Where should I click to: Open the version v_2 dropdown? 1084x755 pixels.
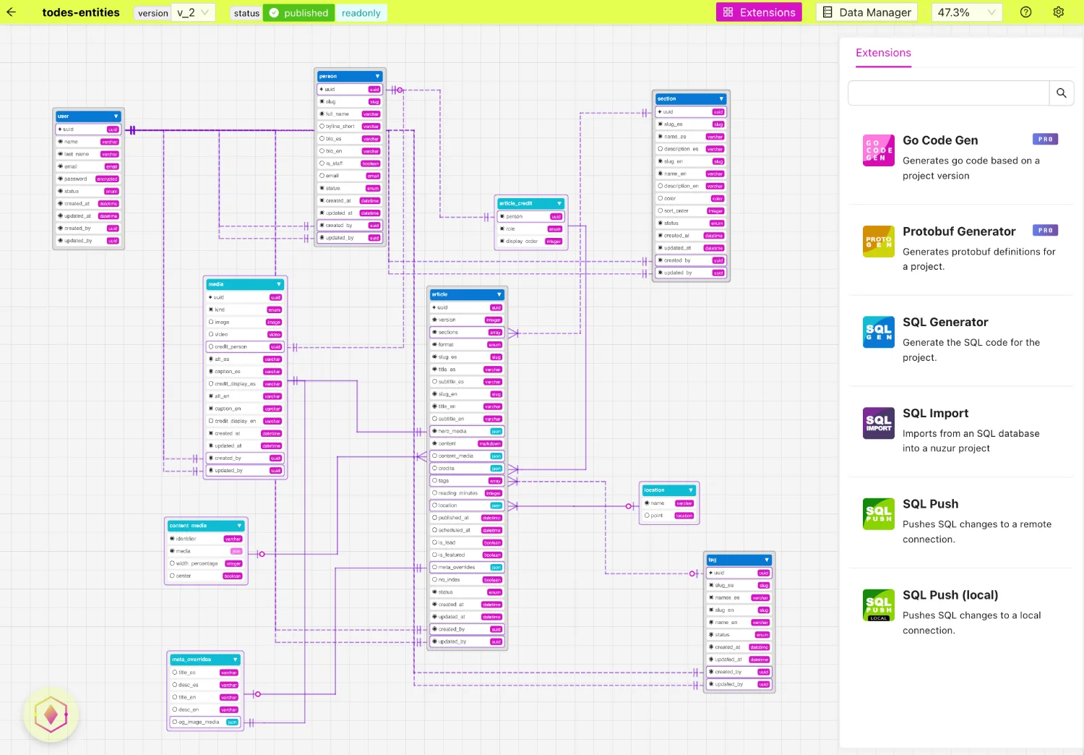[x=194, y=13]
